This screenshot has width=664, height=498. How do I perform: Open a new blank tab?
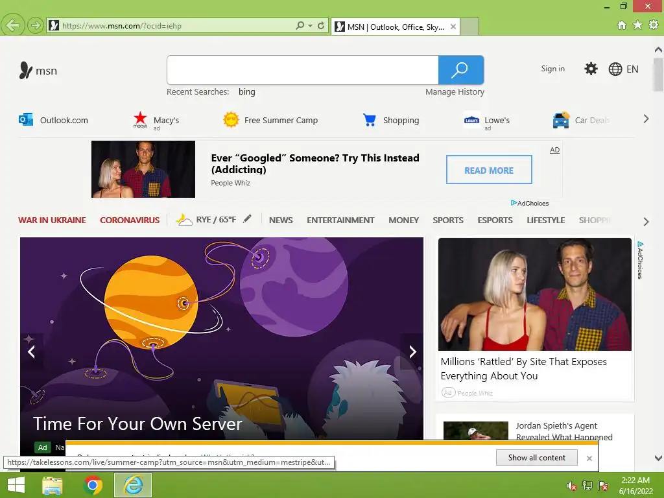point(469,27)
